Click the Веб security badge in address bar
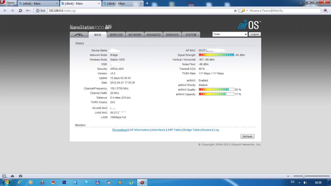331x186 pixels. click(41, 11)
